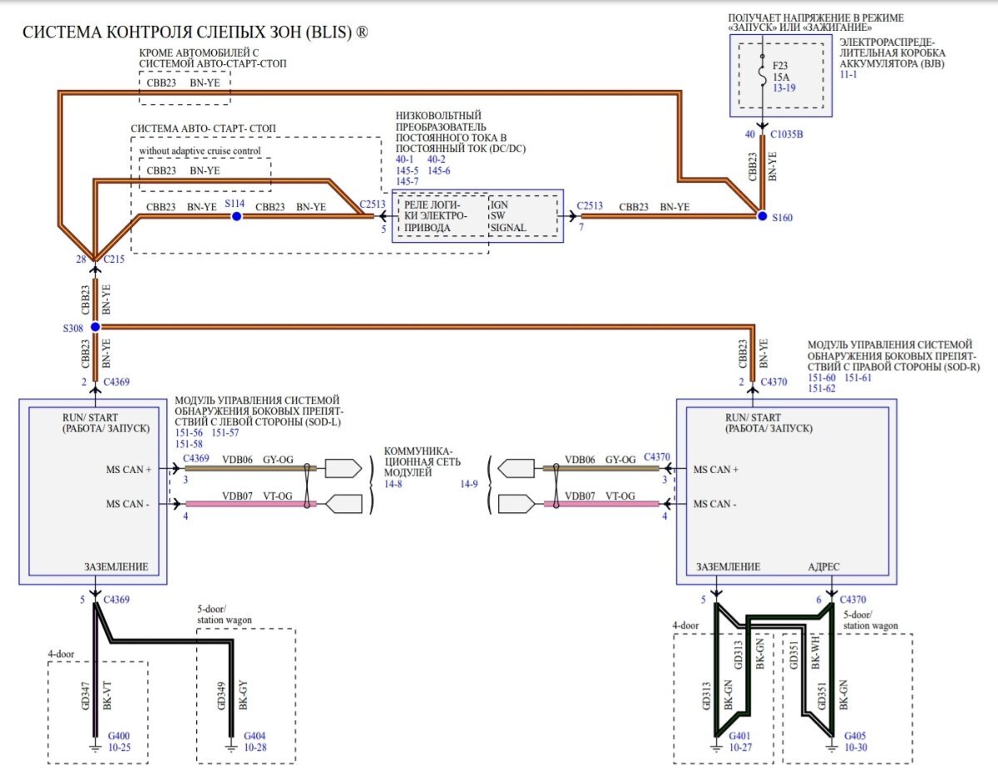Open the 151-56 SOD-L reference link

[x=190, y=432]
